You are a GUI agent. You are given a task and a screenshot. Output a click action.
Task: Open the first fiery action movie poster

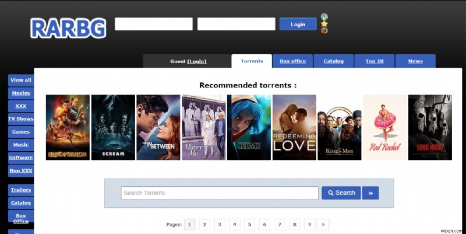pyautogui.click(x=68, y=127)
